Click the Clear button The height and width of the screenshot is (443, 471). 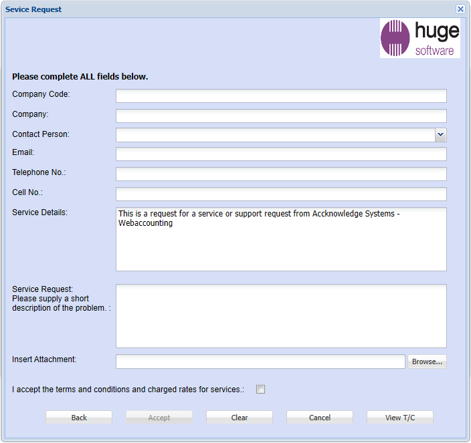(x=240, y=418)
